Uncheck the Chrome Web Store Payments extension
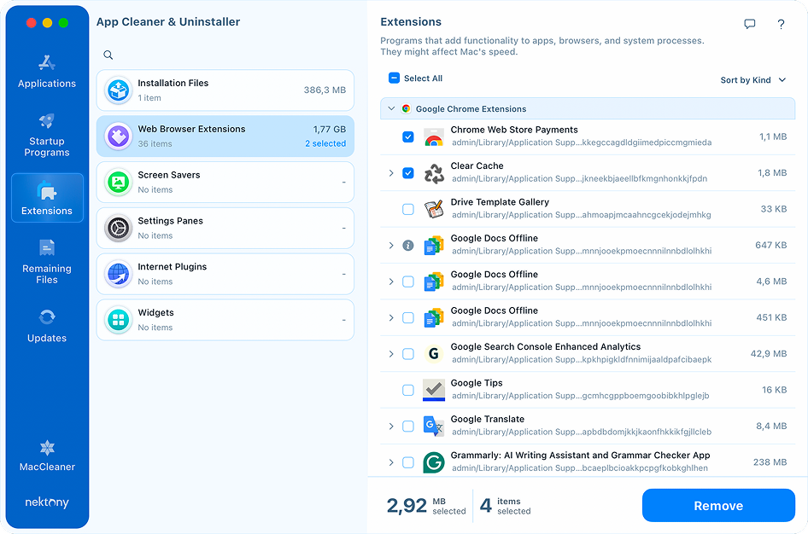The height and width of the screenshot is (534, 808). click(407, 136)
